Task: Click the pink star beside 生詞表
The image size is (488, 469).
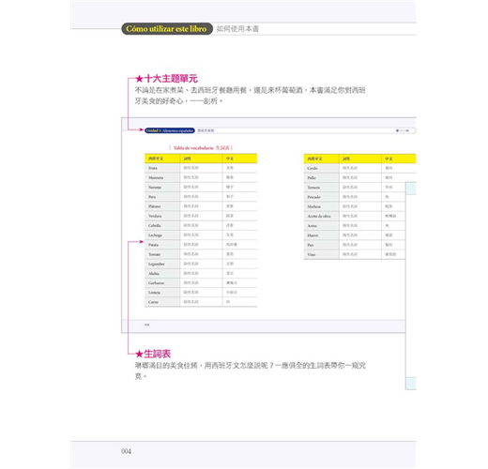Action: [x=139, y=354]
